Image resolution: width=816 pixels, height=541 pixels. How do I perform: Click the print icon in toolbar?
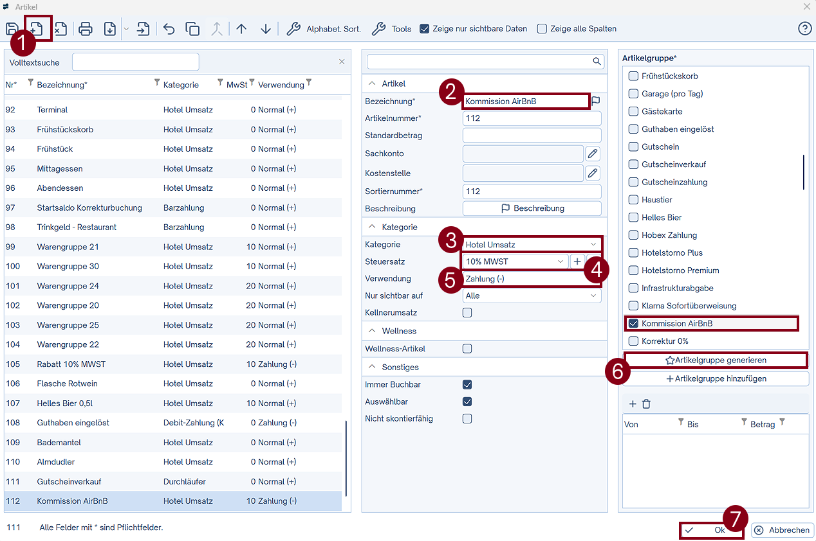[x=86, y=29]
